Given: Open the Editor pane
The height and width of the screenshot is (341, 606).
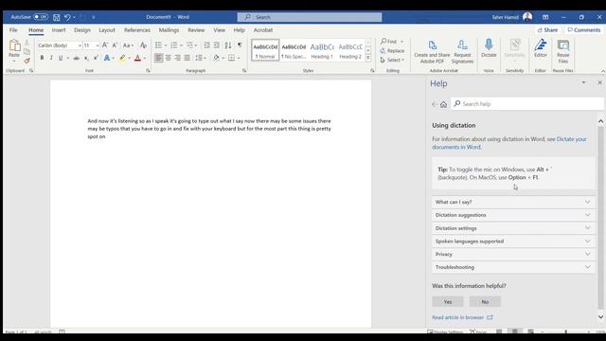Looking at the screenshot, I should (x=541, y=48).
